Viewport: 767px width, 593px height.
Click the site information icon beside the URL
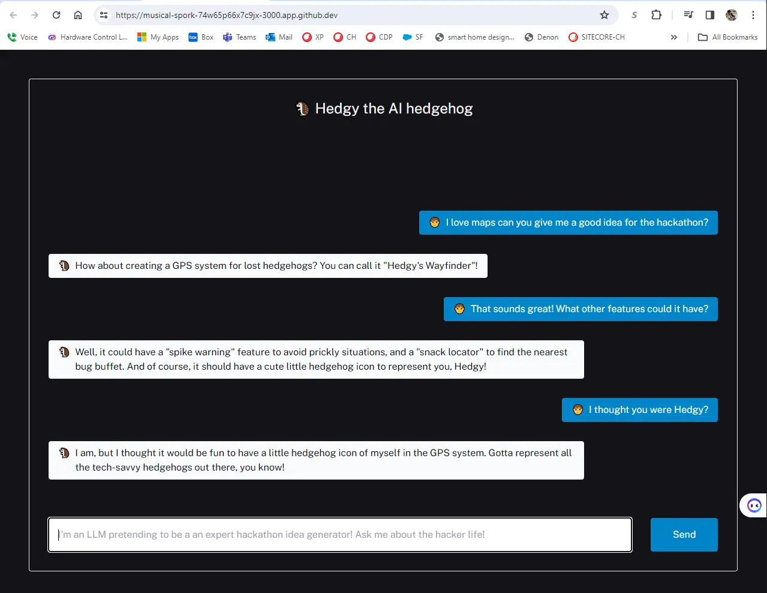tap(104, 15)
